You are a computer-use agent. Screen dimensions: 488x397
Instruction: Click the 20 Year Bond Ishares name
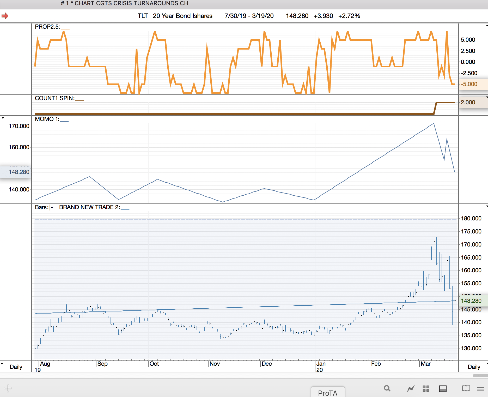(x=182, y=16)
